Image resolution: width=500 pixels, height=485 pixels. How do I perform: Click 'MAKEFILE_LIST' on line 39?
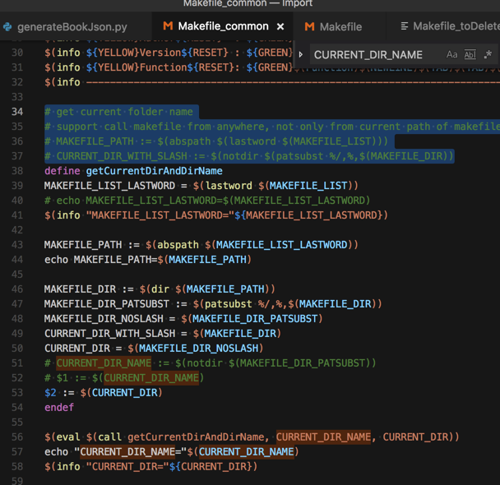pos(308,186)
